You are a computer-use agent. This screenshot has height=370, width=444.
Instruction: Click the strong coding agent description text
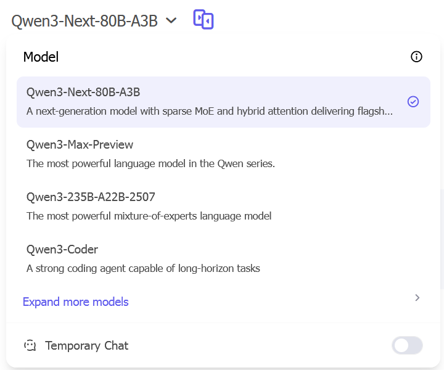143,268
